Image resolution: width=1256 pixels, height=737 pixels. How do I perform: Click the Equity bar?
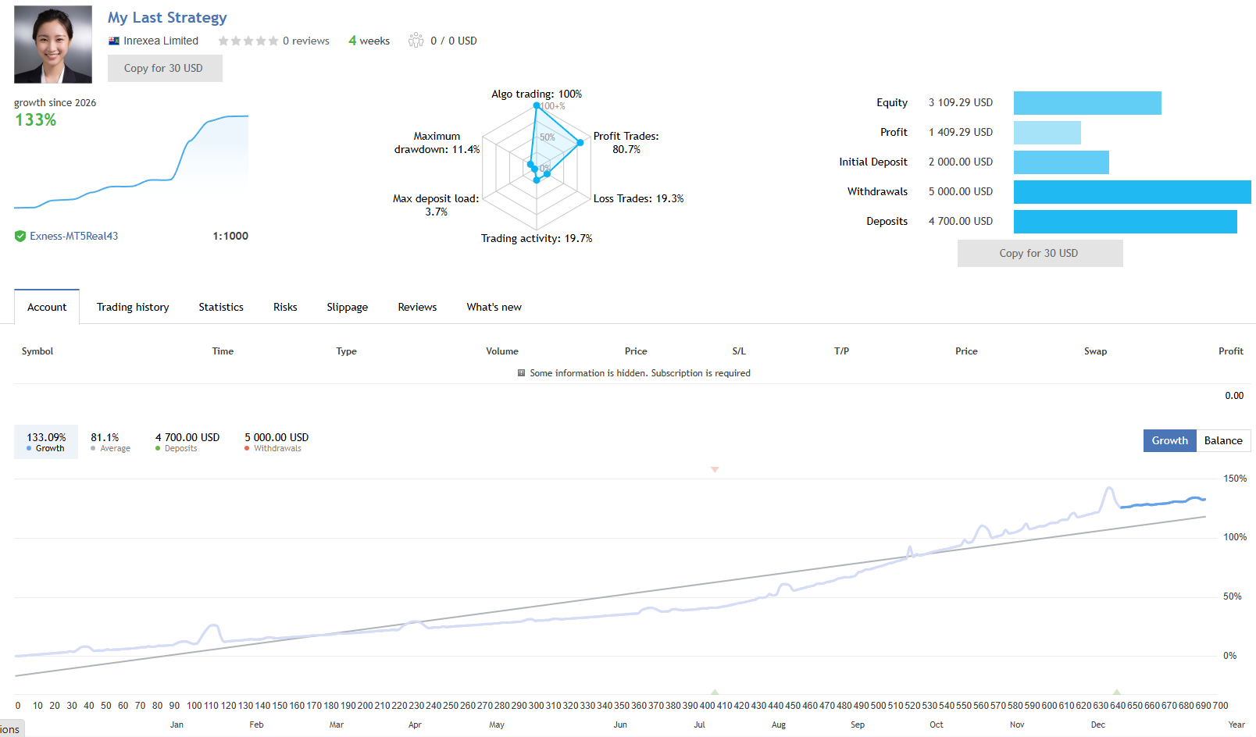tap(1087, 103)
